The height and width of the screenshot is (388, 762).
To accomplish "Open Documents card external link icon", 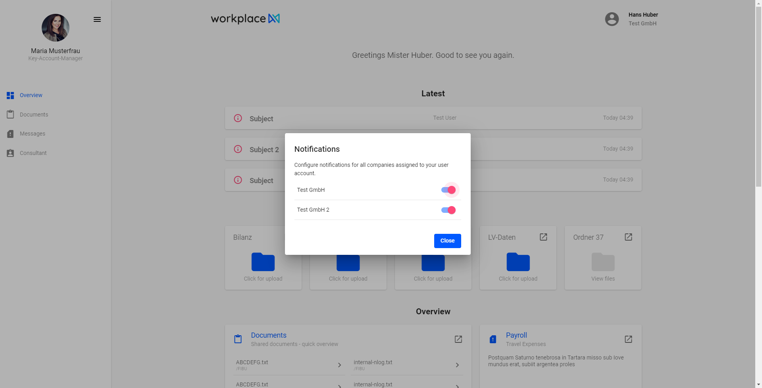I will (x=458, y=339).
